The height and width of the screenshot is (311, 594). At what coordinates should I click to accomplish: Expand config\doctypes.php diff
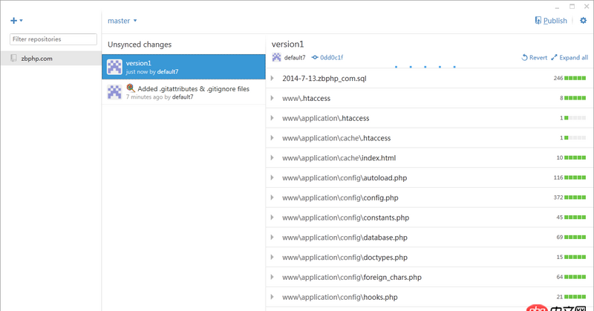pyautogui.click(x=272, y=258)
